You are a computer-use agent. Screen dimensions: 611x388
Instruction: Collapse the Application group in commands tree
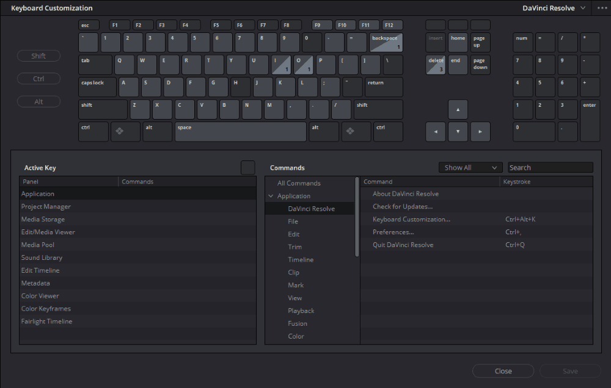pos(271,196)
